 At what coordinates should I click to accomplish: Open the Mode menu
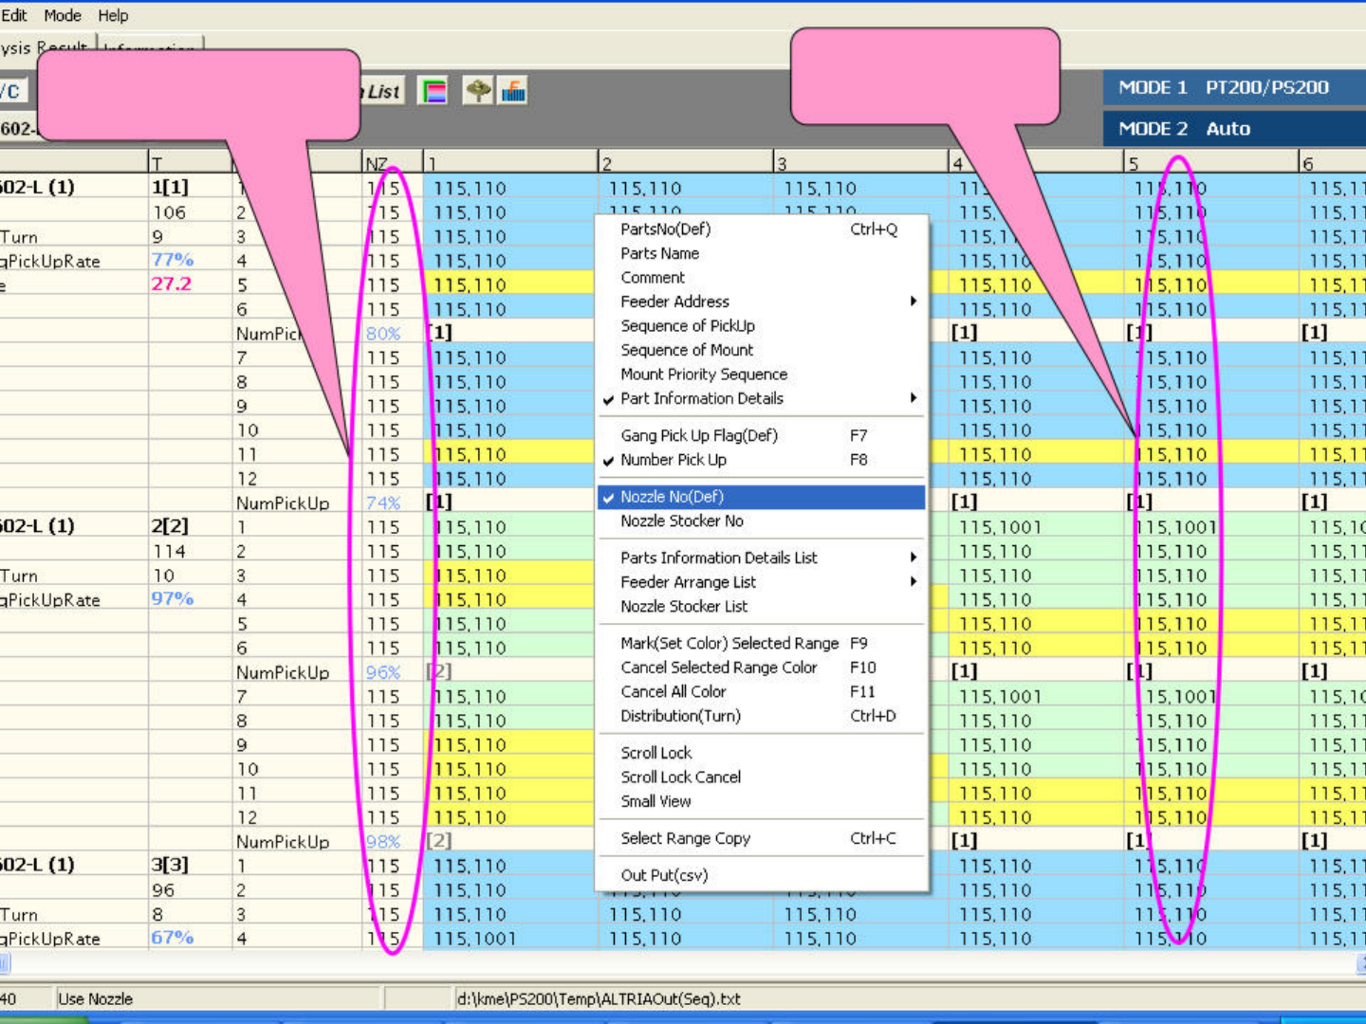63,15
